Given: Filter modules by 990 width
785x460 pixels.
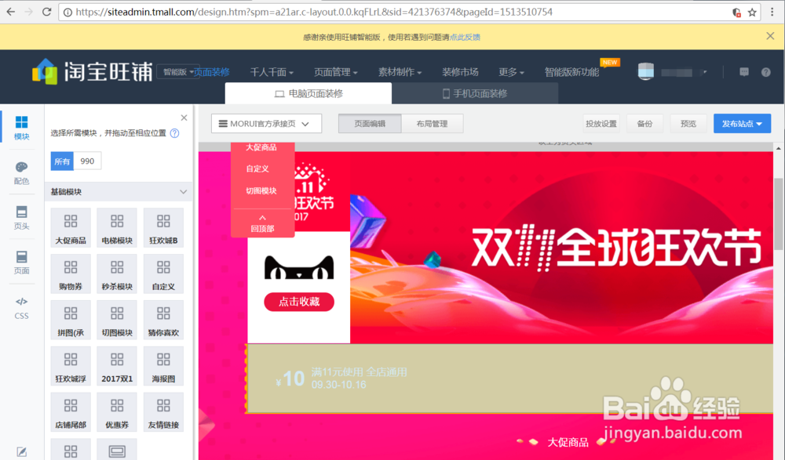Looking at the screenshot, I should click(x=87, y=161).
